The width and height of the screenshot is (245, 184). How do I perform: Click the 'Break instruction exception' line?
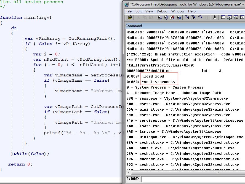(x=186, y=54)
